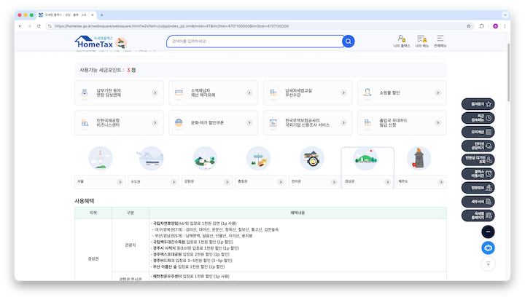Expand 전라권 region arrow
This screenshot has width=525, height=300.
pos(334,182)
